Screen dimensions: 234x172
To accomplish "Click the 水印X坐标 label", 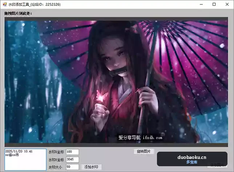I will click(x=56, y=152).
